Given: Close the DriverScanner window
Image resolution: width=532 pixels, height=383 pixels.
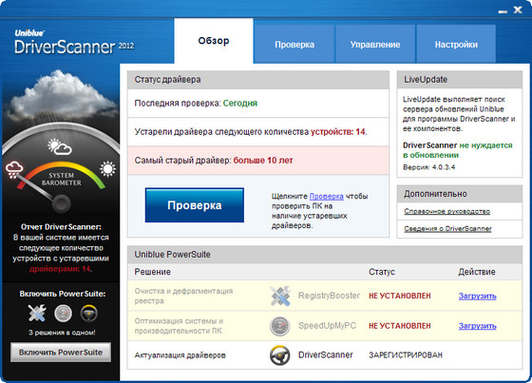Looking at the screenshot, I should click(x=518, y=10).
